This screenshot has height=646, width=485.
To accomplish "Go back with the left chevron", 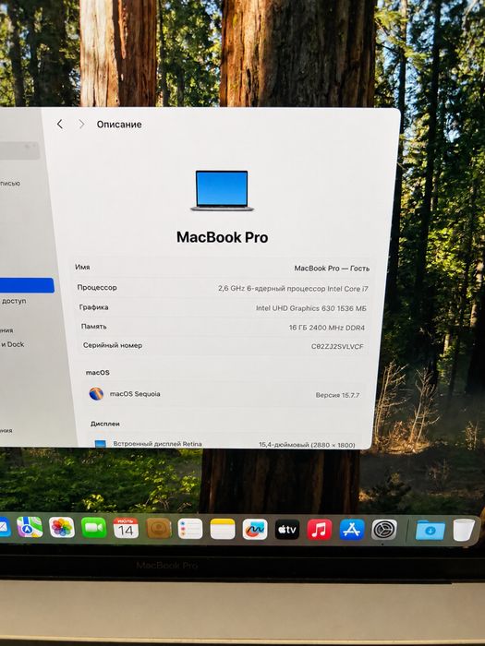I will (60, 124).
